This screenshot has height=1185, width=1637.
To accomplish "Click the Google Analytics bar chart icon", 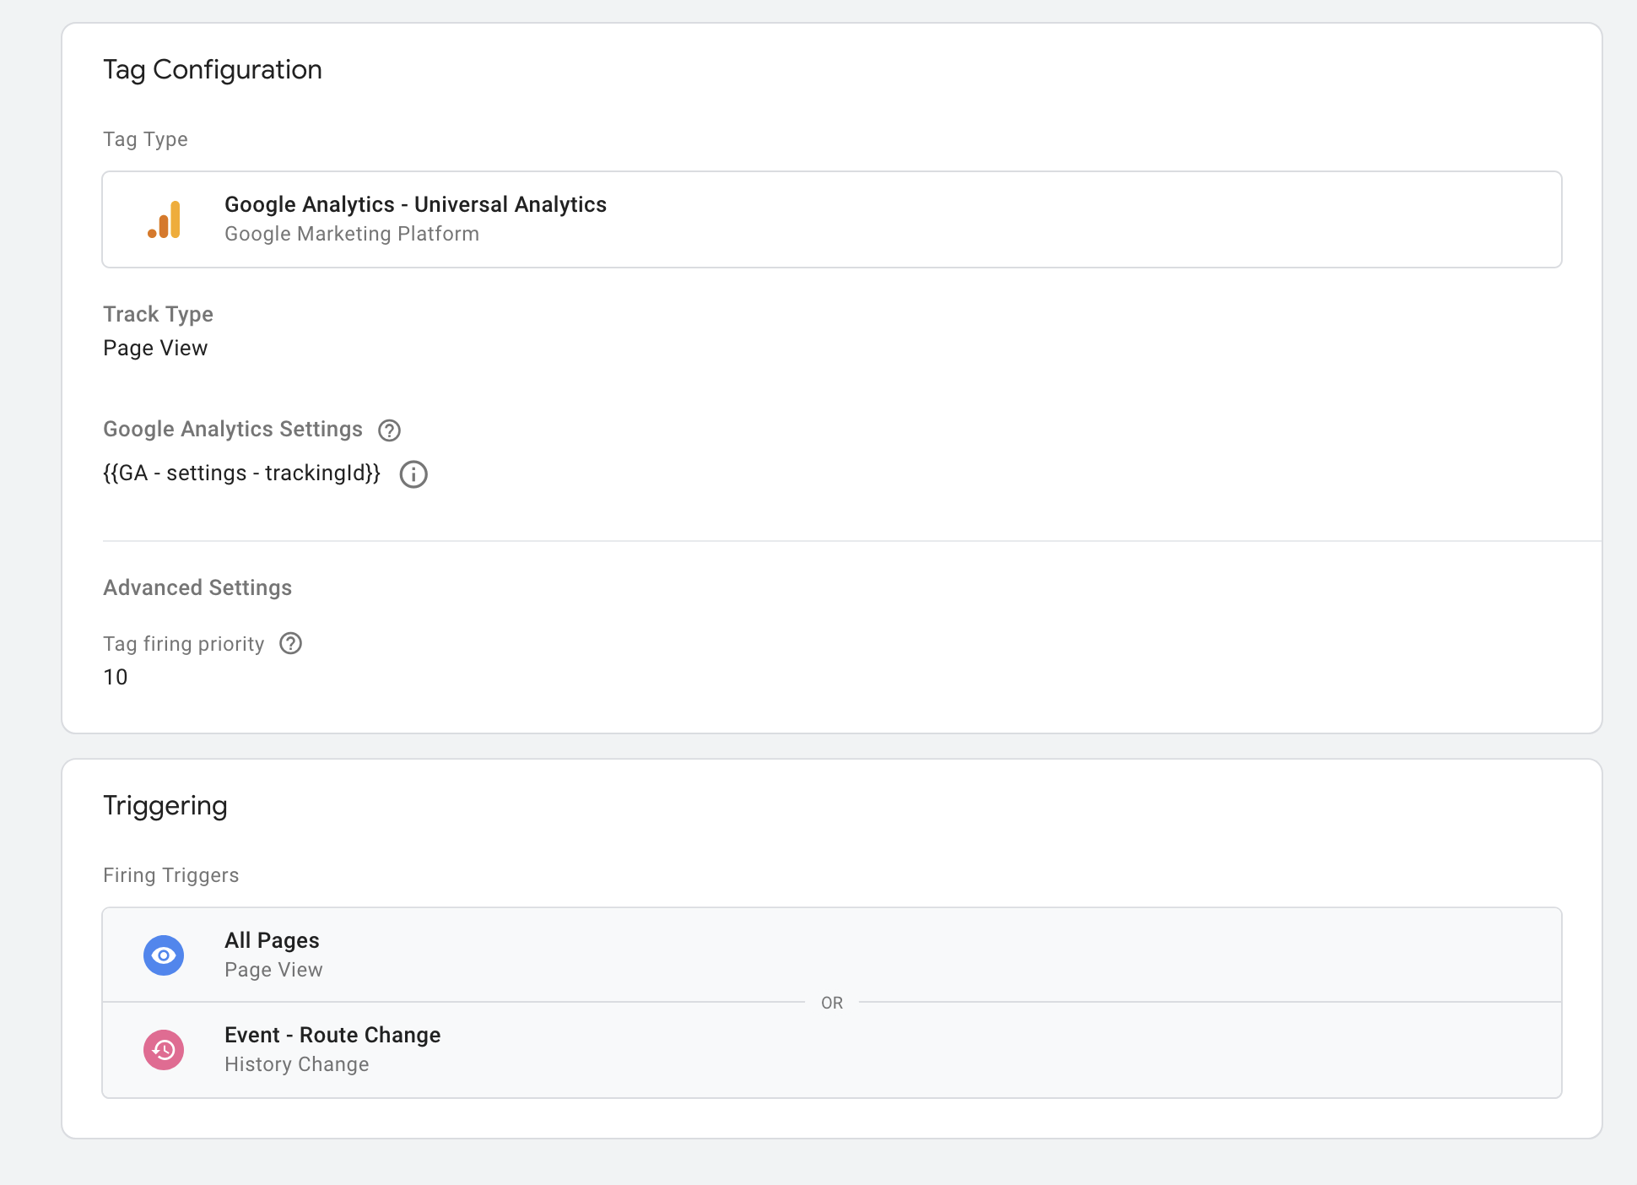I will [x=164, y=219].
